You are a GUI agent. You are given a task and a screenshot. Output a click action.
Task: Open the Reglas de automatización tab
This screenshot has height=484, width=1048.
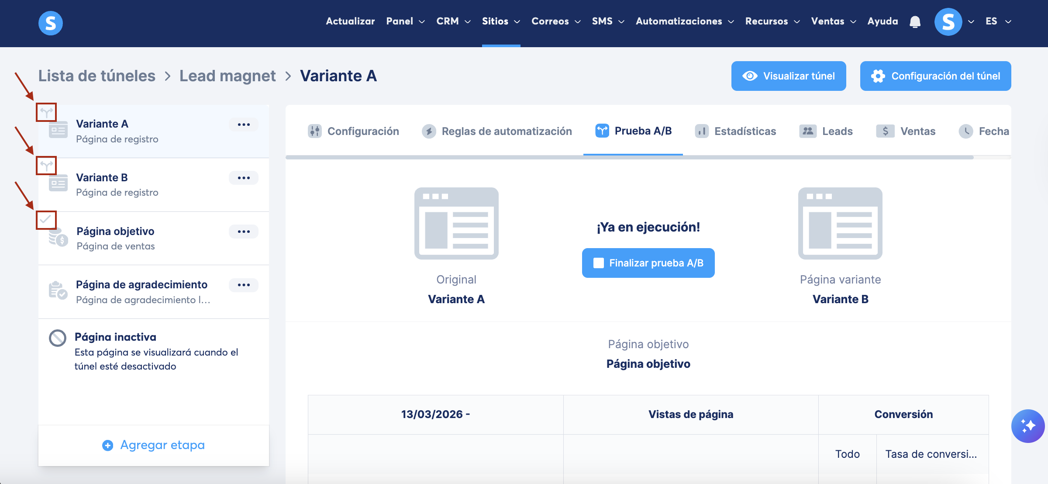pos(497,131)
